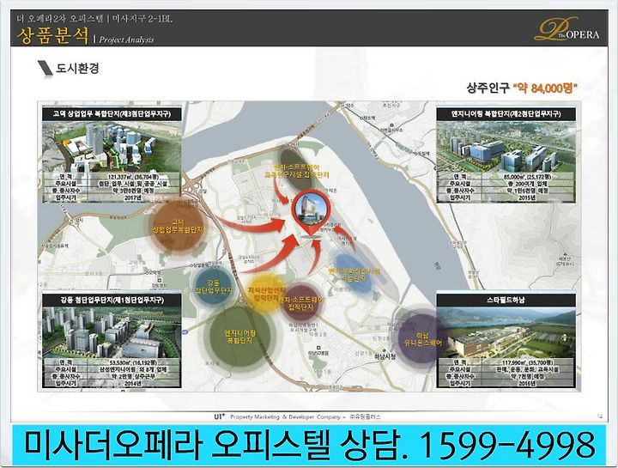Open the 고덕 상업업무 복합단지 rendering image
The width and height of the screenshot is (618, 468).
[x=112, y=147]
